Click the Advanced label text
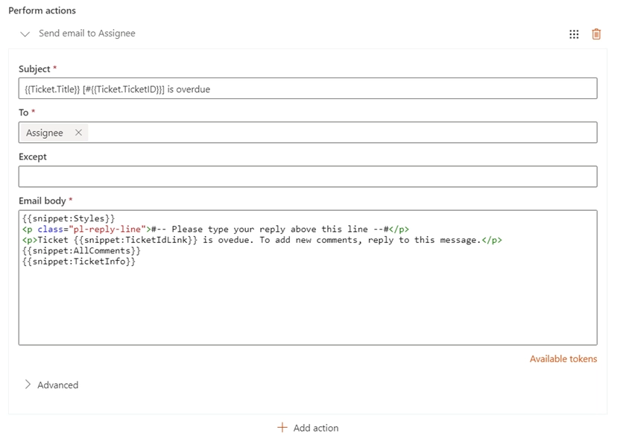This screenshot has height=436, width=623. coord(58,385)
